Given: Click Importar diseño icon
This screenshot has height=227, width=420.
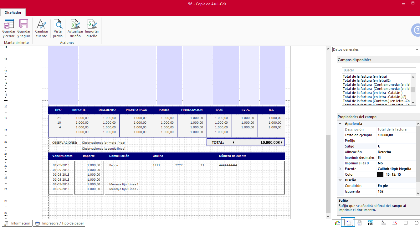Looking at the screenshot, I should [x=92, y=24].
